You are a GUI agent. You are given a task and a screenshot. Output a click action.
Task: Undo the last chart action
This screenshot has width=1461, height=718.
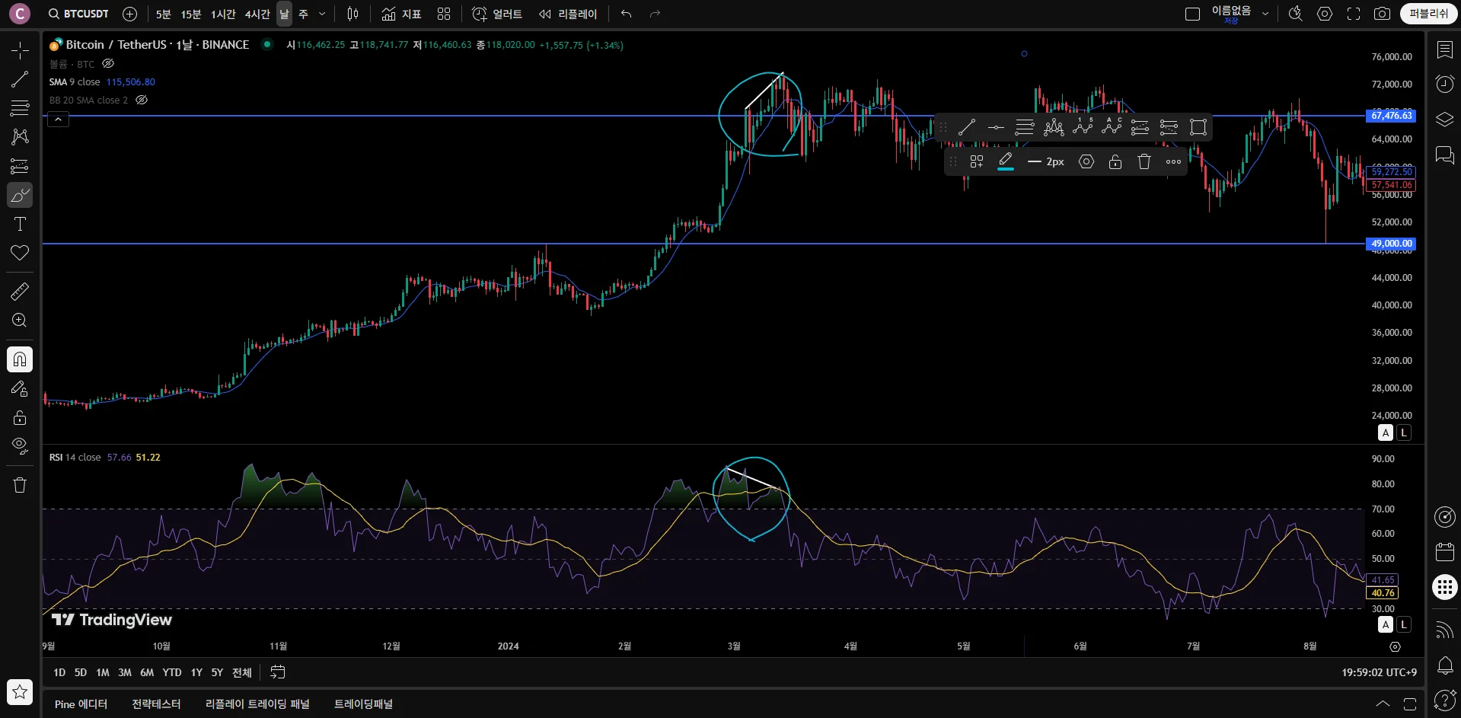(626, 14)
